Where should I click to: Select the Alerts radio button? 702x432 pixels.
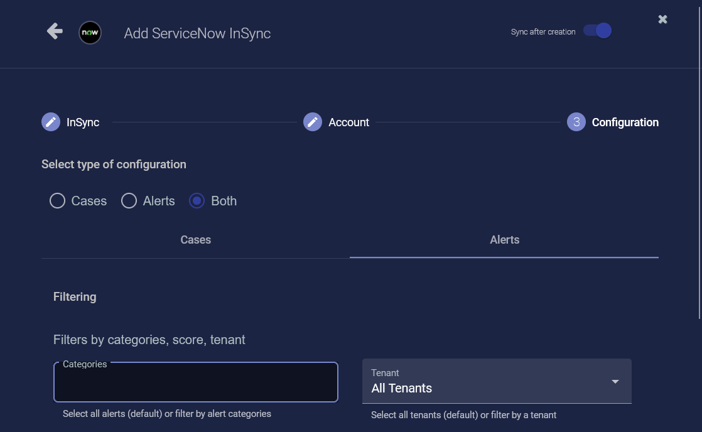point(129,201)
